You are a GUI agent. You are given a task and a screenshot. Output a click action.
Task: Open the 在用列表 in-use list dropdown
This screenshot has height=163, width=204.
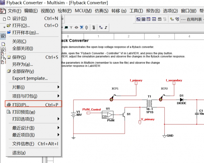click(192, 20)
